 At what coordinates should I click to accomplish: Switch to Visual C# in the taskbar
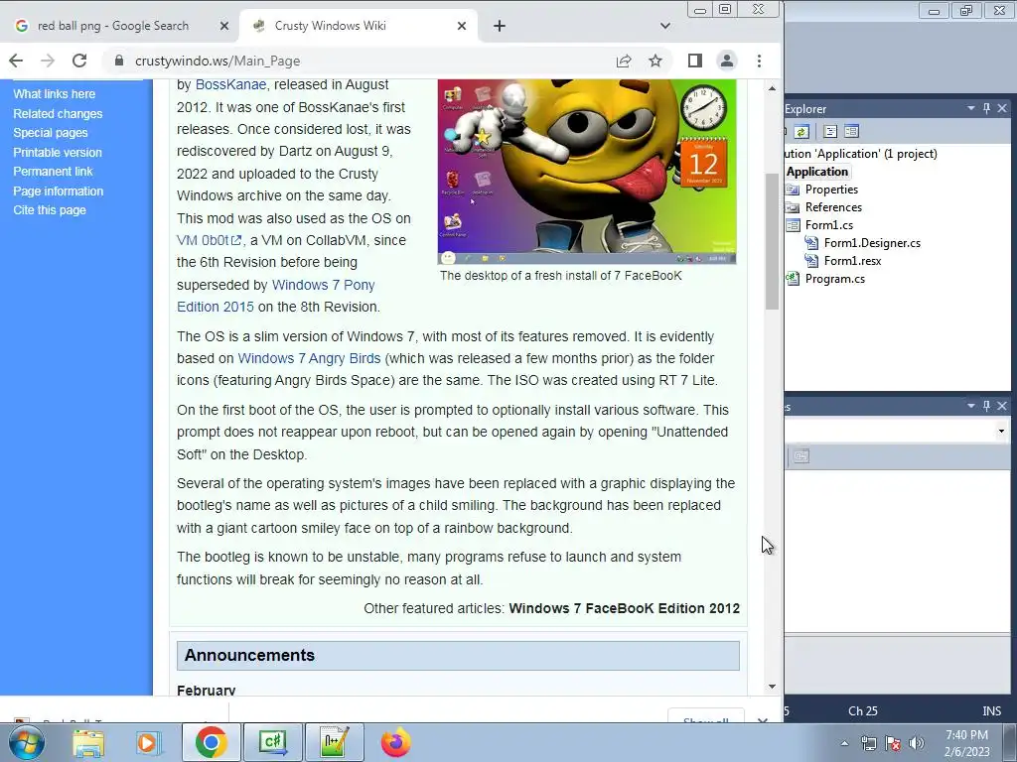272,742
